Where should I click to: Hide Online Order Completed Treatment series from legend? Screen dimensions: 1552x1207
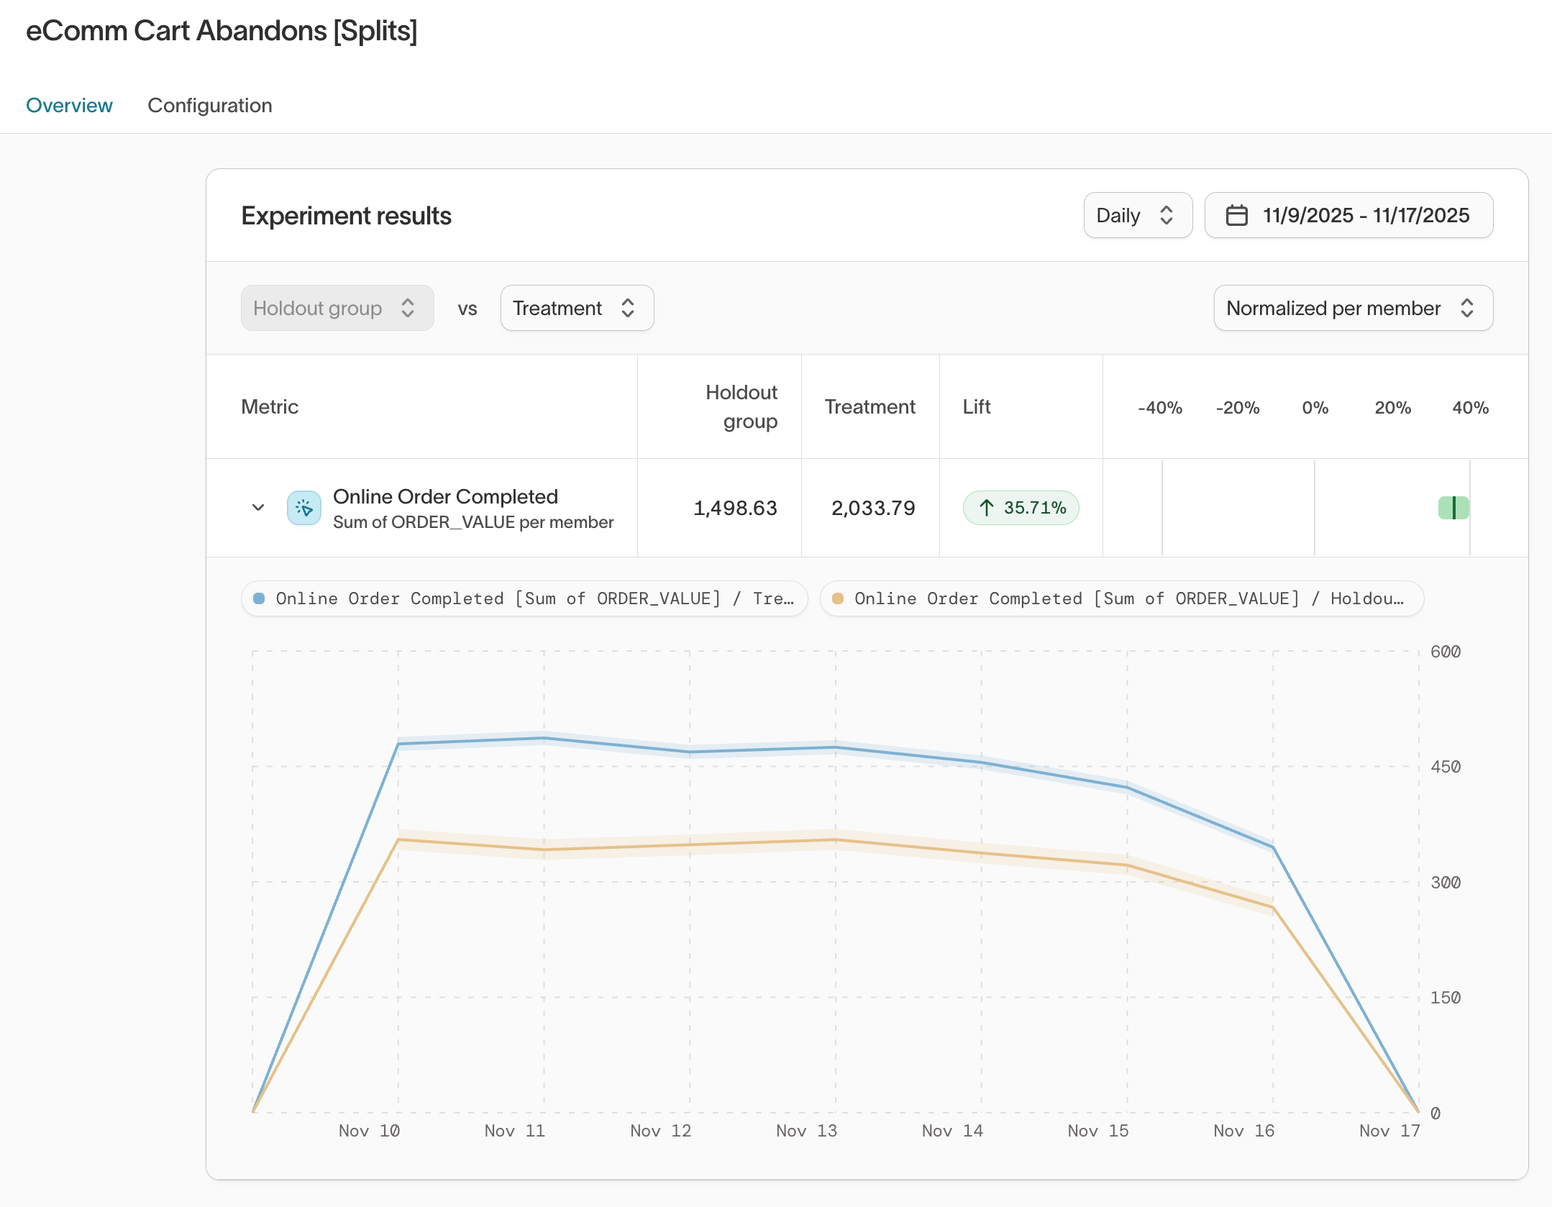pyautogui.click(x=525, y=598)
